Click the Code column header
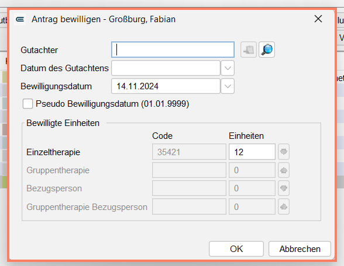Viewport: 344px width, 266px height. [163, 136]
